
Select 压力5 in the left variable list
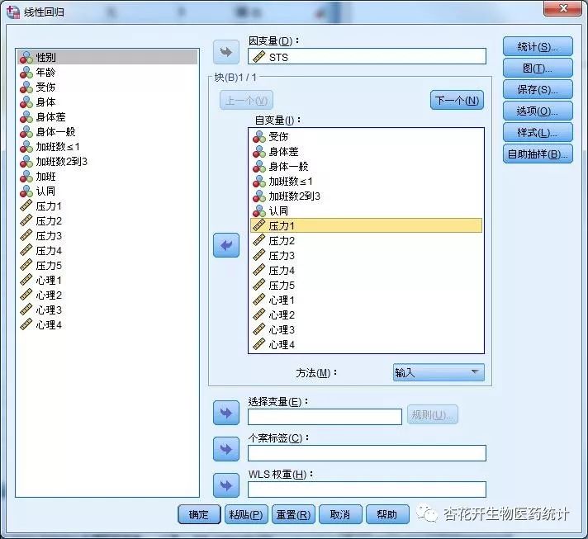click(x=107, y=266)
